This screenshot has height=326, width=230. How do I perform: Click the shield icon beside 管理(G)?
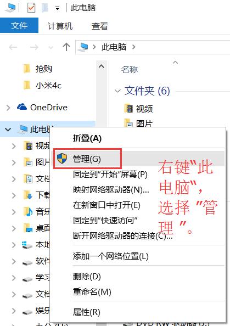pos(62,159)
